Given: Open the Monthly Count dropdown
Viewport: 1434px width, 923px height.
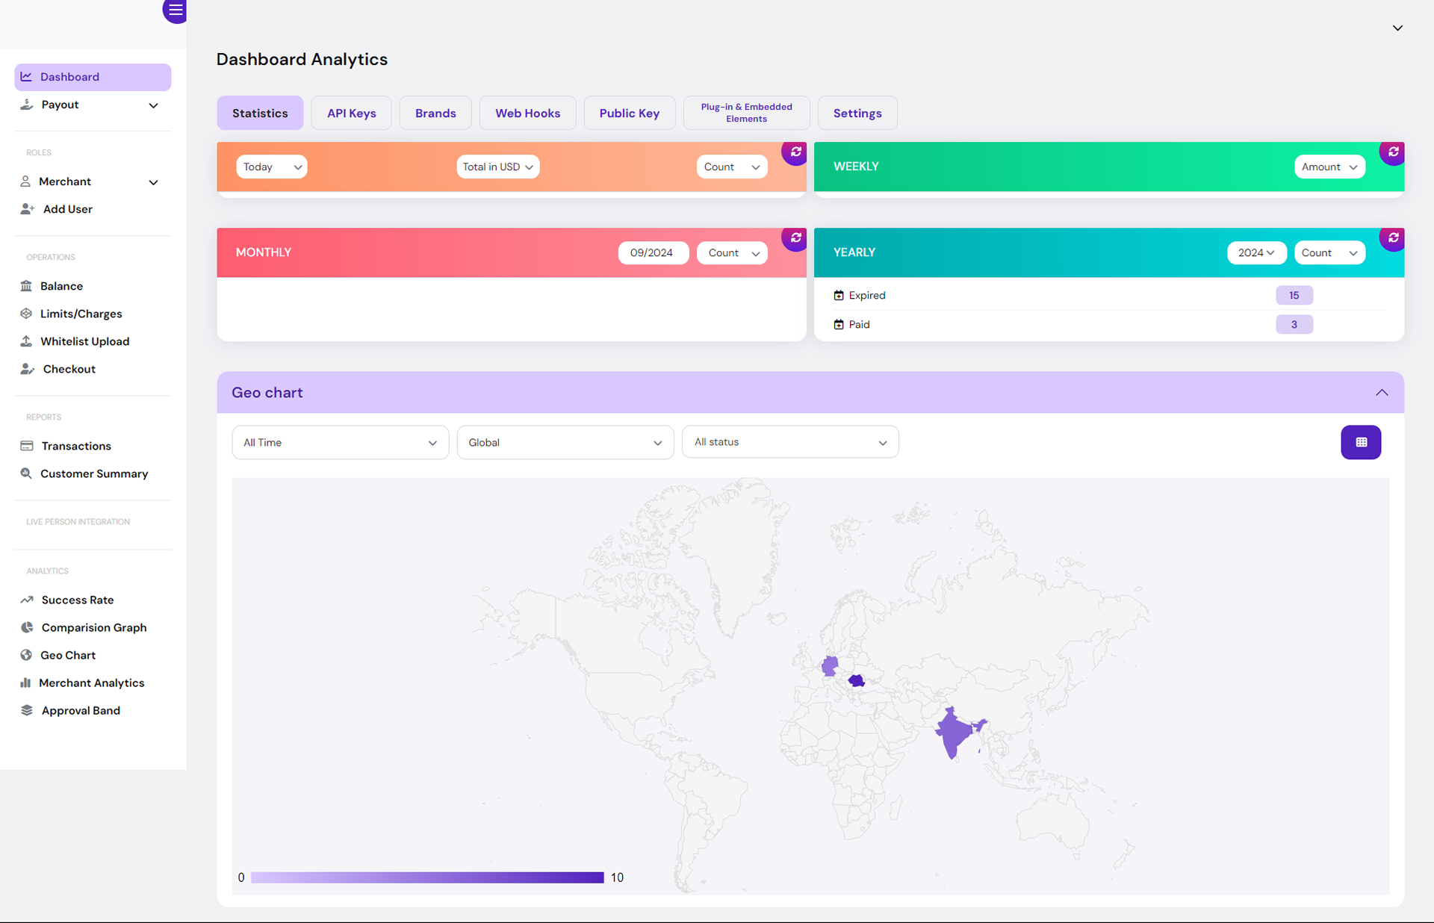Looking at the screenshot, I should [x=732, y=252].
